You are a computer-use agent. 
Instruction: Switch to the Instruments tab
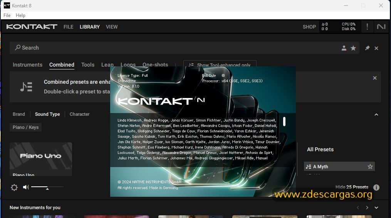coord(27,65)
